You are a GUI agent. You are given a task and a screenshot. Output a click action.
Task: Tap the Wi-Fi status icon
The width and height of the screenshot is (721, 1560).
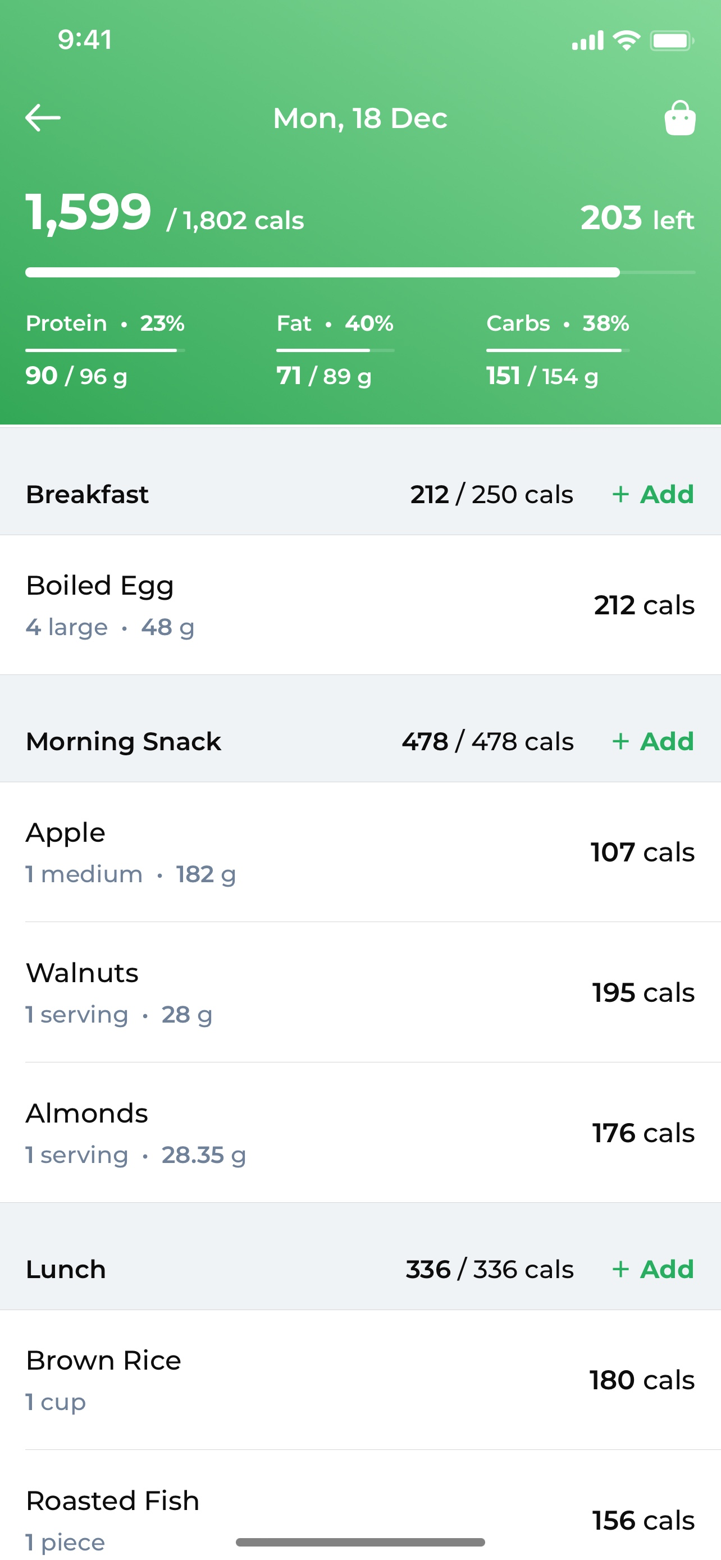pyautogui.click(x=627, y=40)
